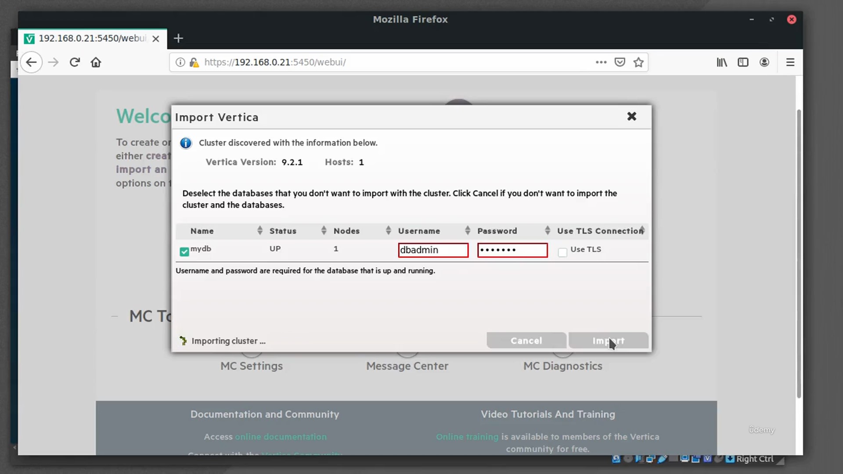
Task: Click the VirtualBox USB status icon
Action: click(x=662, y=459)
